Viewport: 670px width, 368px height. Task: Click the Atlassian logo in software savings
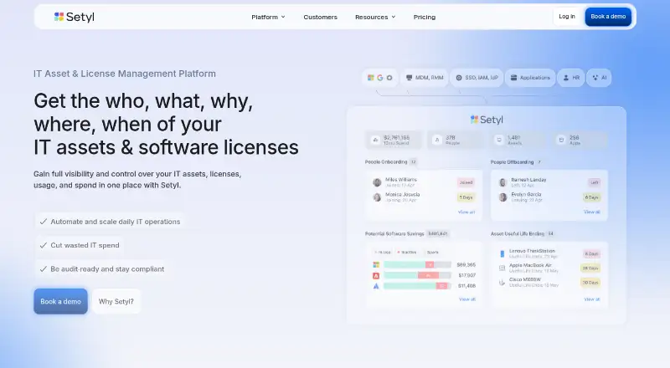[376, 286]
